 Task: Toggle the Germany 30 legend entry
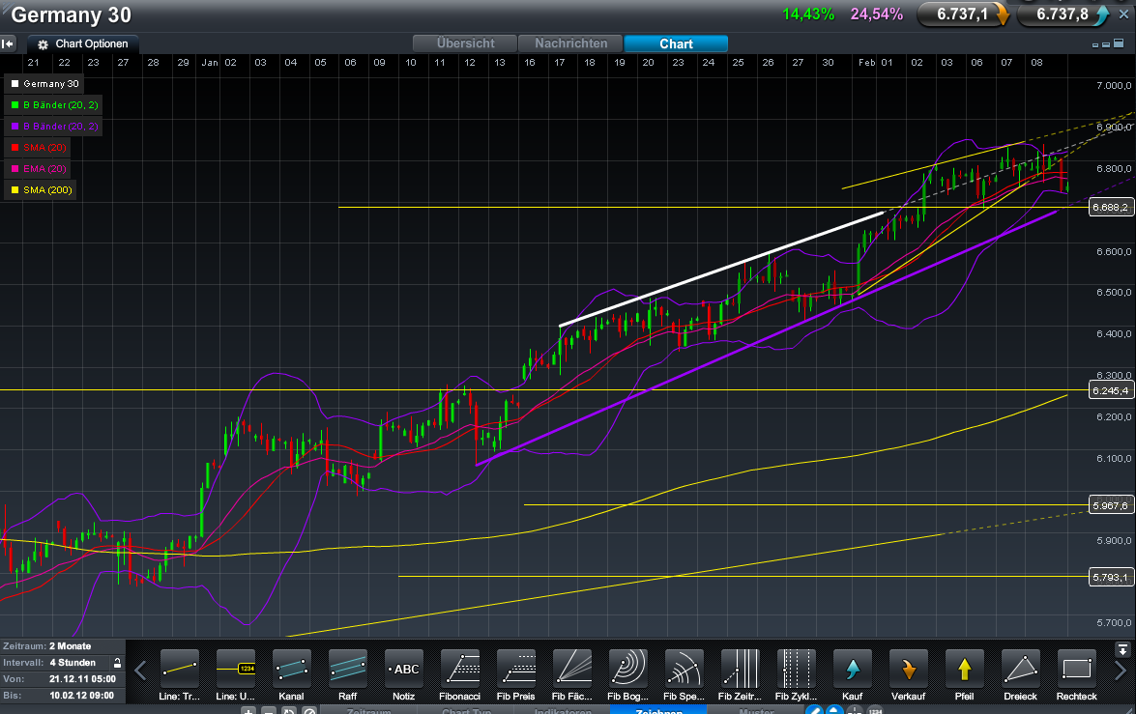click(44, 84)
